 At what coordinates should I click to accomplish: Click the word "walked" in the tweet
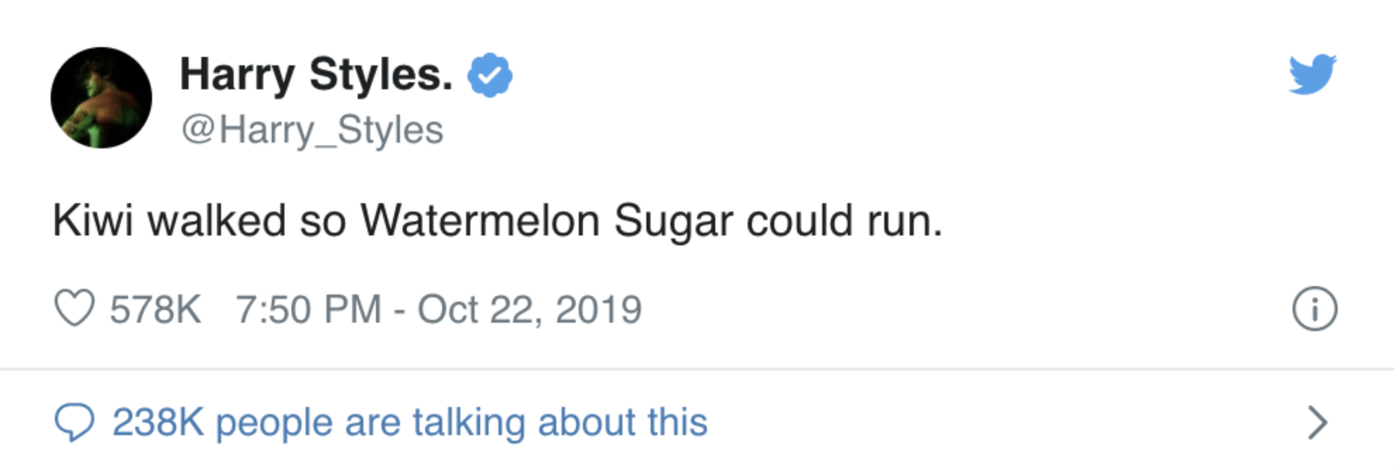[x=217, y=221]
